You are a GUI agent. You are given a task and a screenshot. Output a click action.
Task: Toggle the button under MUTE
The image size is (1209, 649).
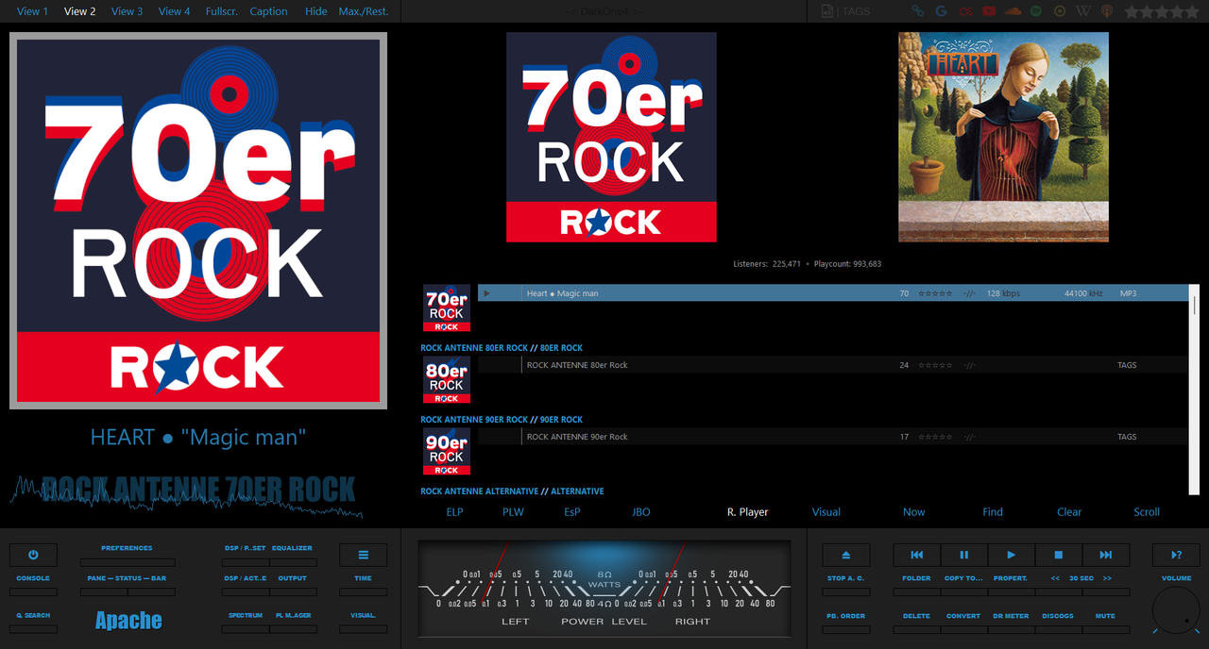(1106, 629)
